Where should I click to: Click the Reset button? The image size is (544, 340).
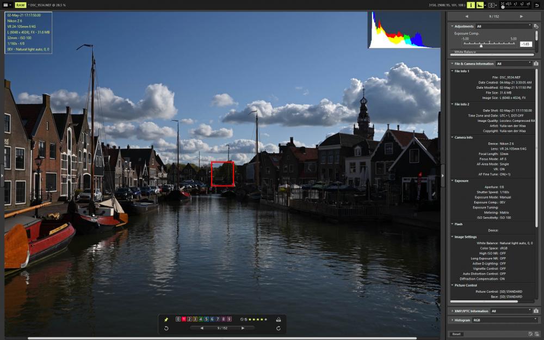click(x=456, y=334)
